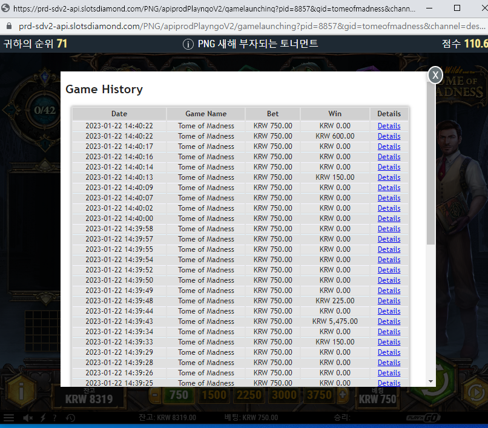Click the Win column header

pyautogui.click(x=335, y=114)
